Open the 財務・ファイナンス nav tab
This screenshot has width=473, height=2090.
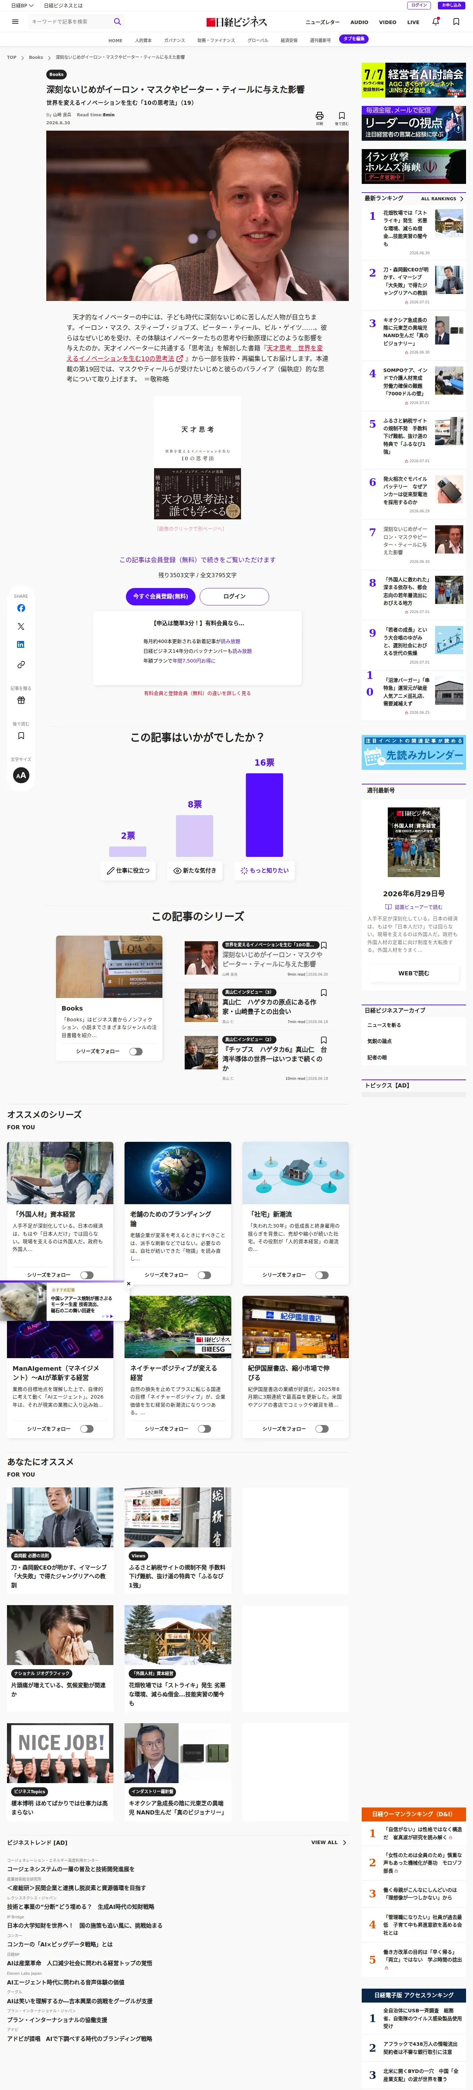pyautogui.click(x=216, y=40)
